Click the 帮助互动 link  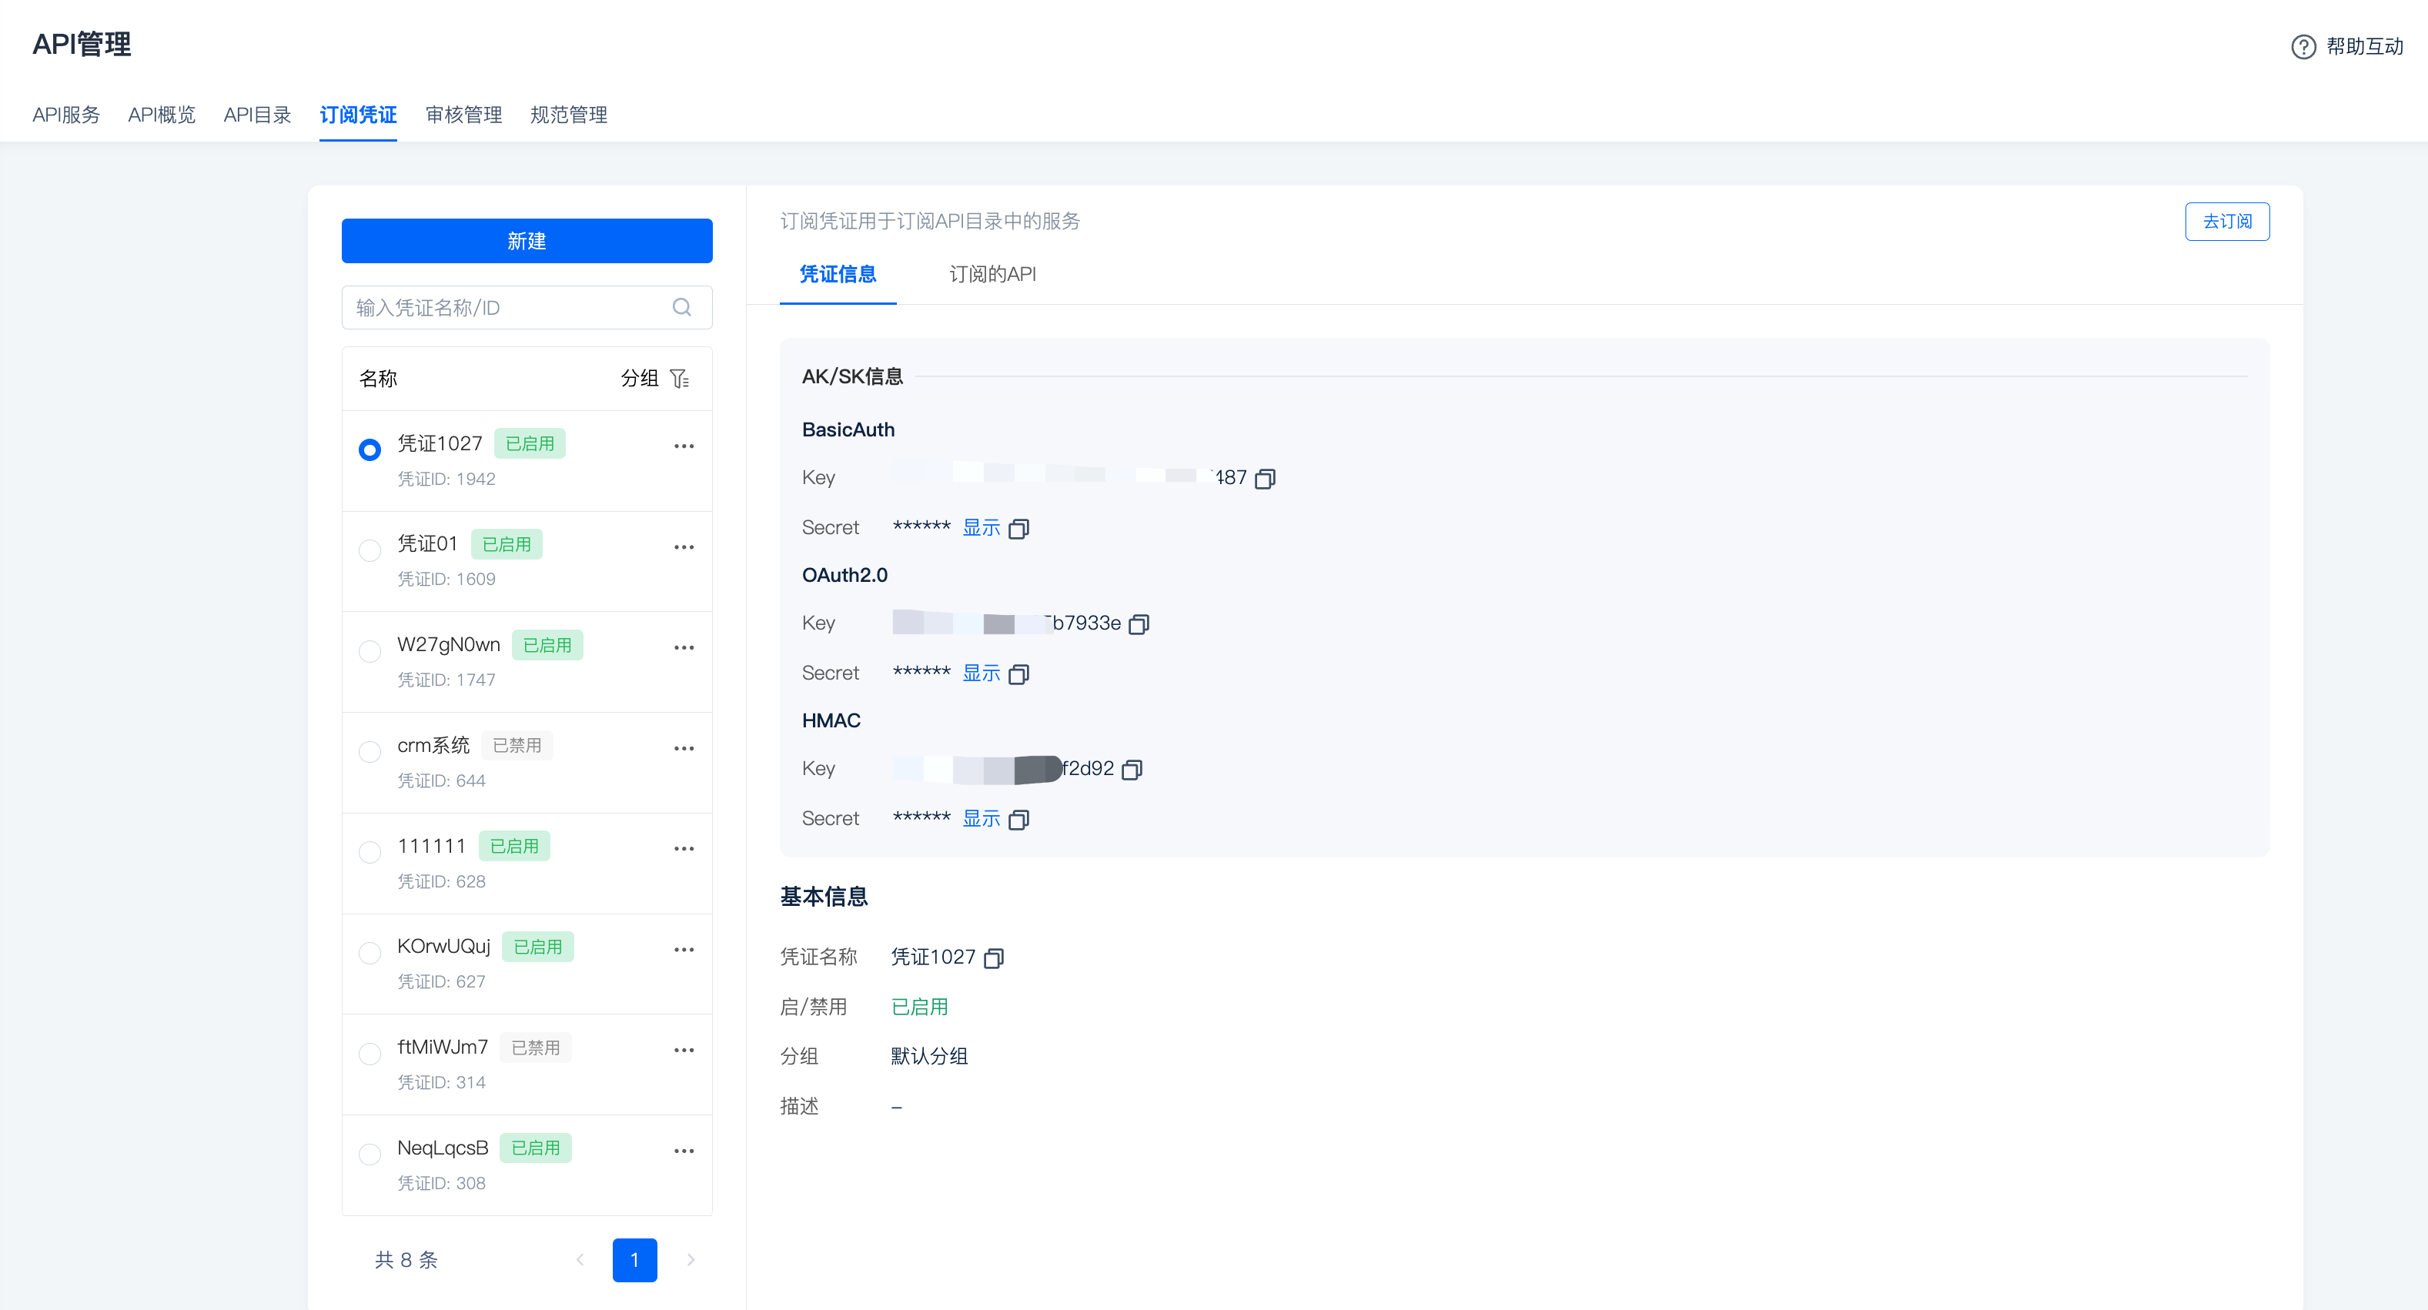point(2364,46)
